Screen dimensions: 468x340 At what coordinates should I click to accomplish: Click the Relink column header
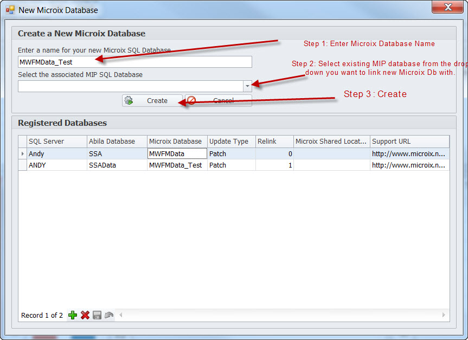tap(274, 142)
